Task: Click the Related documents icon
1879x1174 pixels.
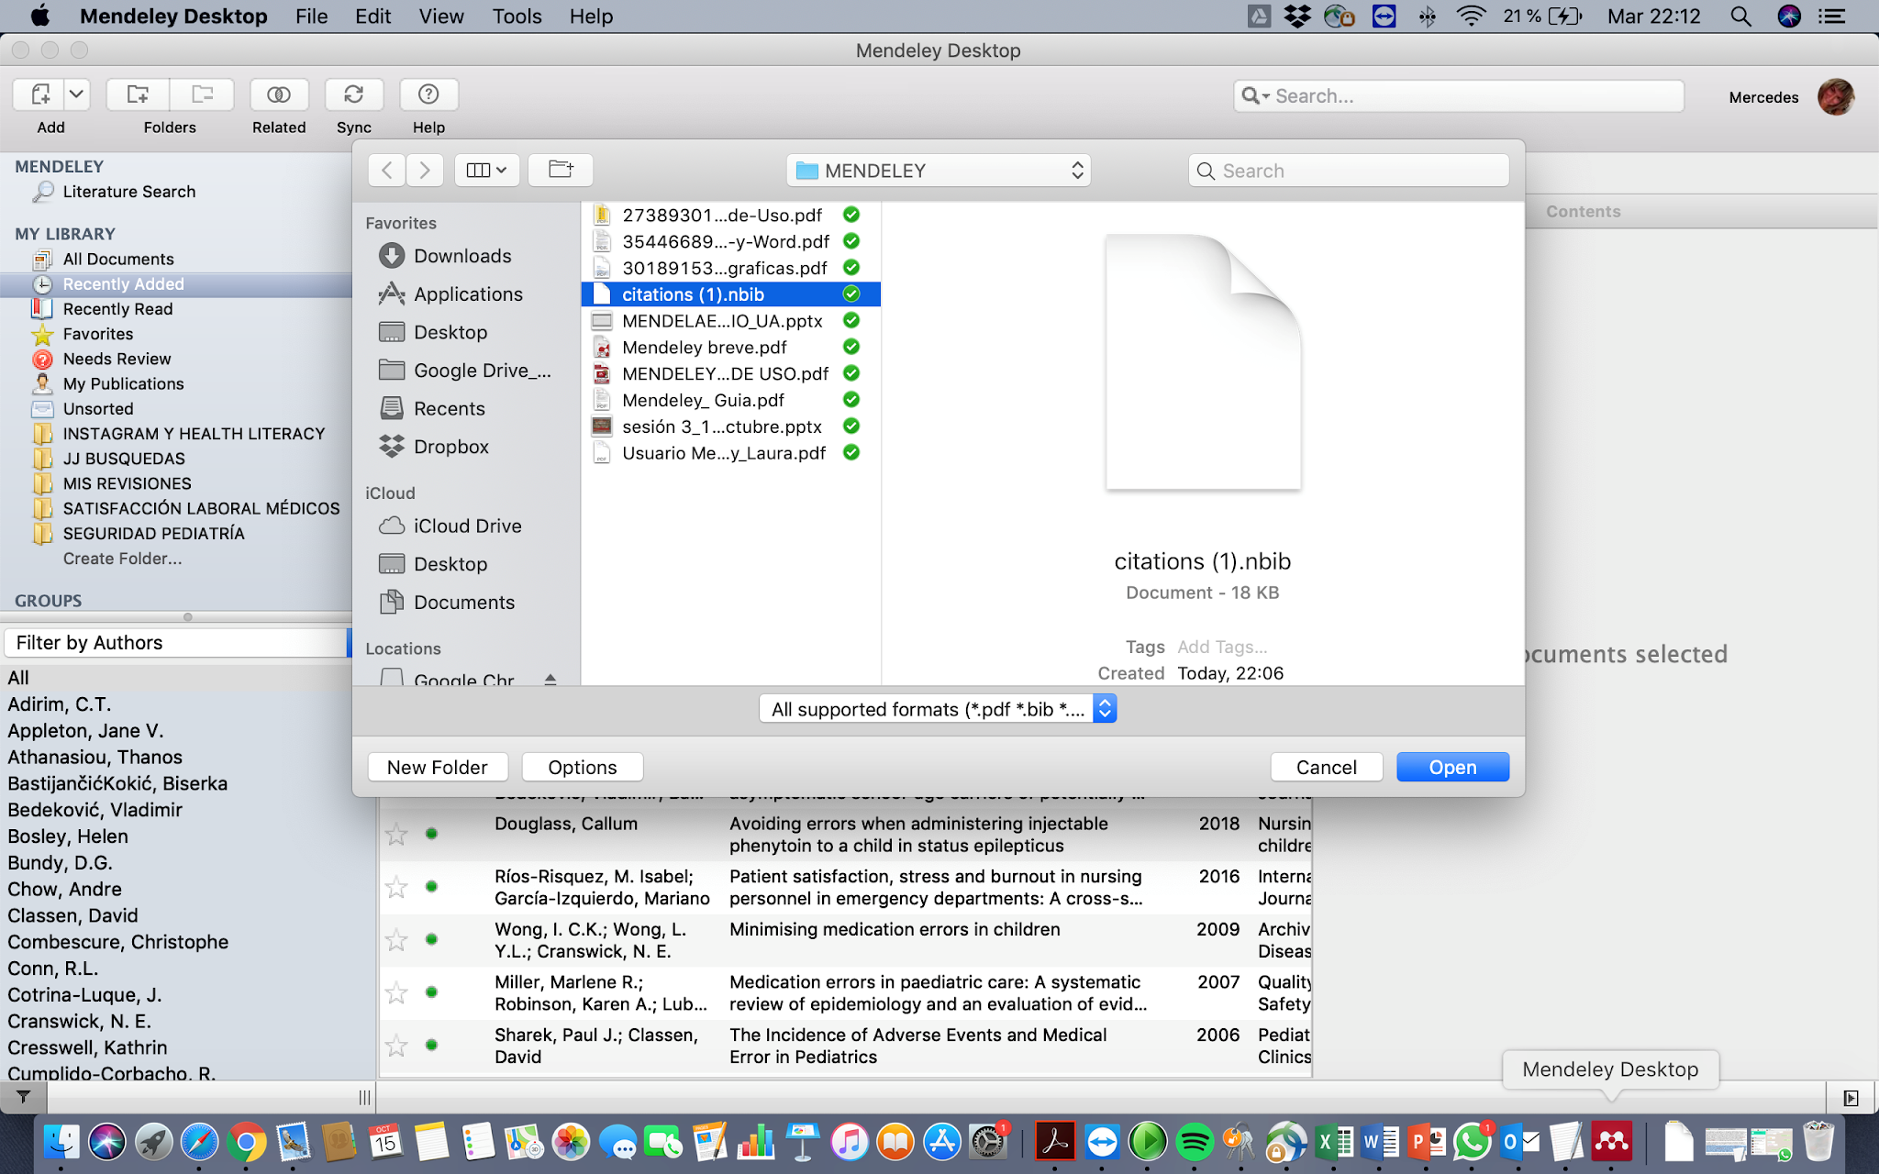Action: (x=279, y=94)
